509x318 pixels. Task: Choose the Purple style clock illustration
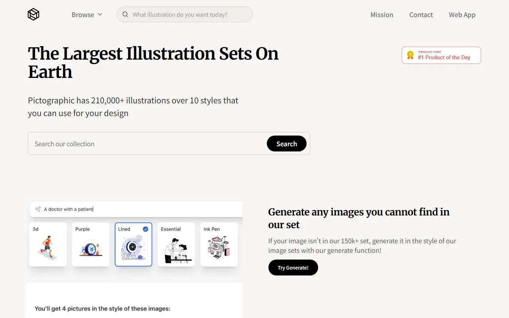coord(91,248)
